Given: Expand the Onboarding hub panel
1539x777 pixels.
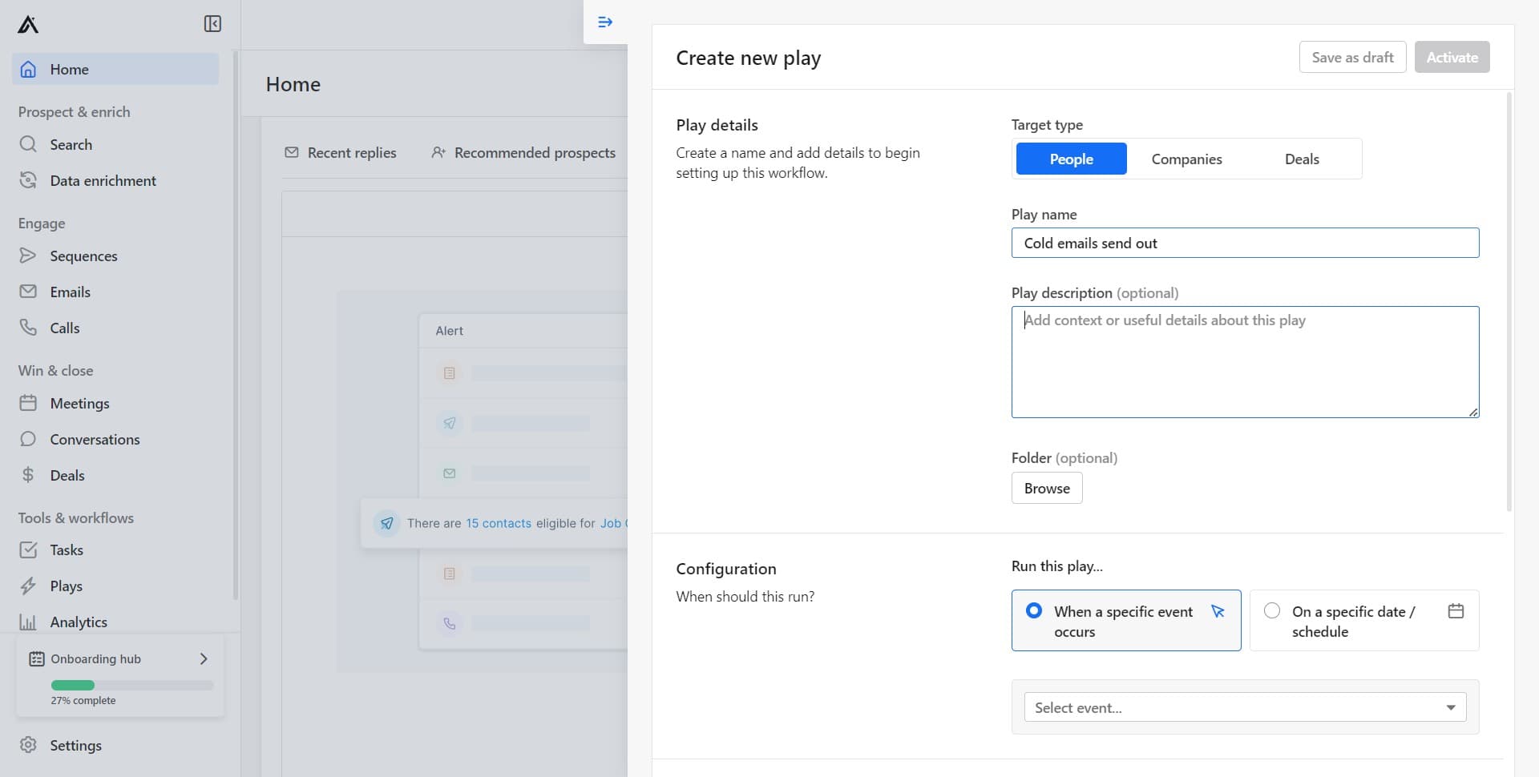Looking at the screenshot, I should pyautogui.click(x=203, y=658).
